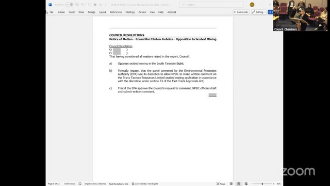Open the References ribbon tab
The image size is (330, 186).
116,12
